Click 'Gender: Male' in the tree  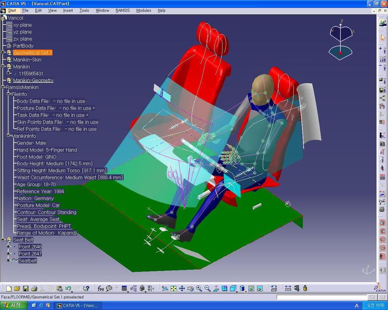[31, 143]
